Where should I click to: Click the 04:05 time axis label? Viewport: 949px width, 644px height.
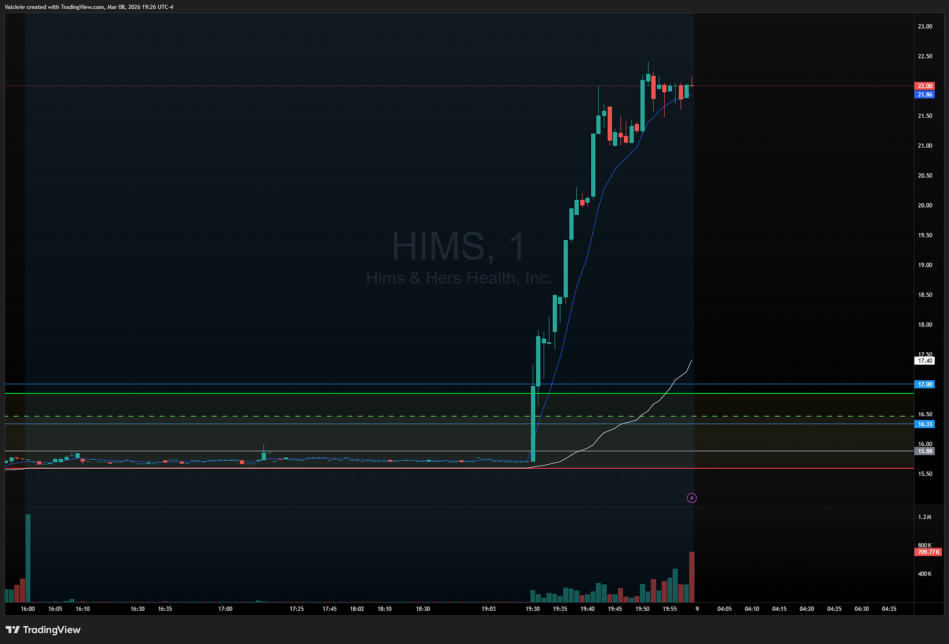click(724, 609)
